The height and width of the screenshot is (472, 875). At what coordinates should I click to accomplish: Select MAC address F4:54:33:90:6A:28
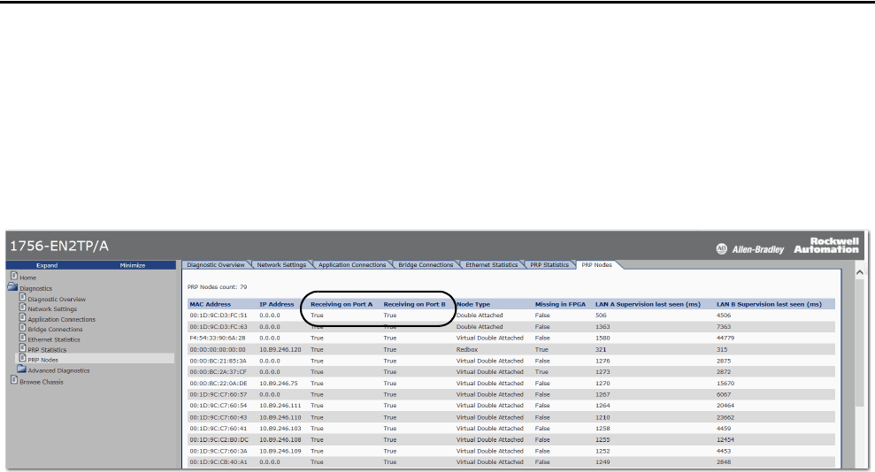(x=217, y=339)
